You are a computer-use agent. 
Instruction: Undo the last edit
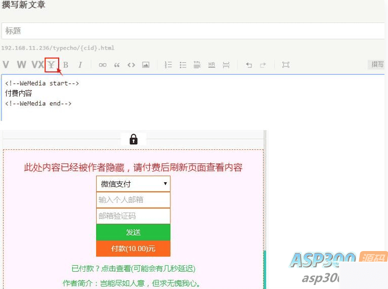(x=249, y=65)
